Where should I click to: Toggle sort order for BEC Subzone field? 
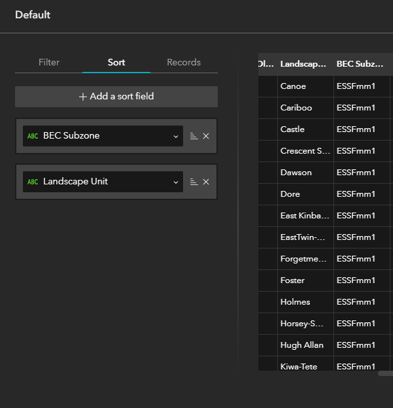coord(194,136)
